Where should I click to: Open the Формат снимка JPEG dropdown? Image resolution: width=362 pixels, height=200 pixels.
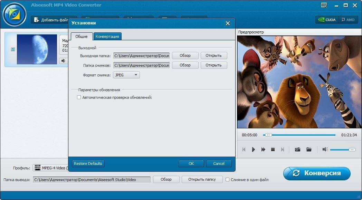[126, 75]
